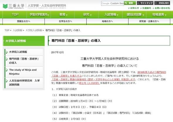This screenshot has width=173, height=122.
Task: Open the サイトマップ page
Action: pyautogui.click(x=145, y=3)
